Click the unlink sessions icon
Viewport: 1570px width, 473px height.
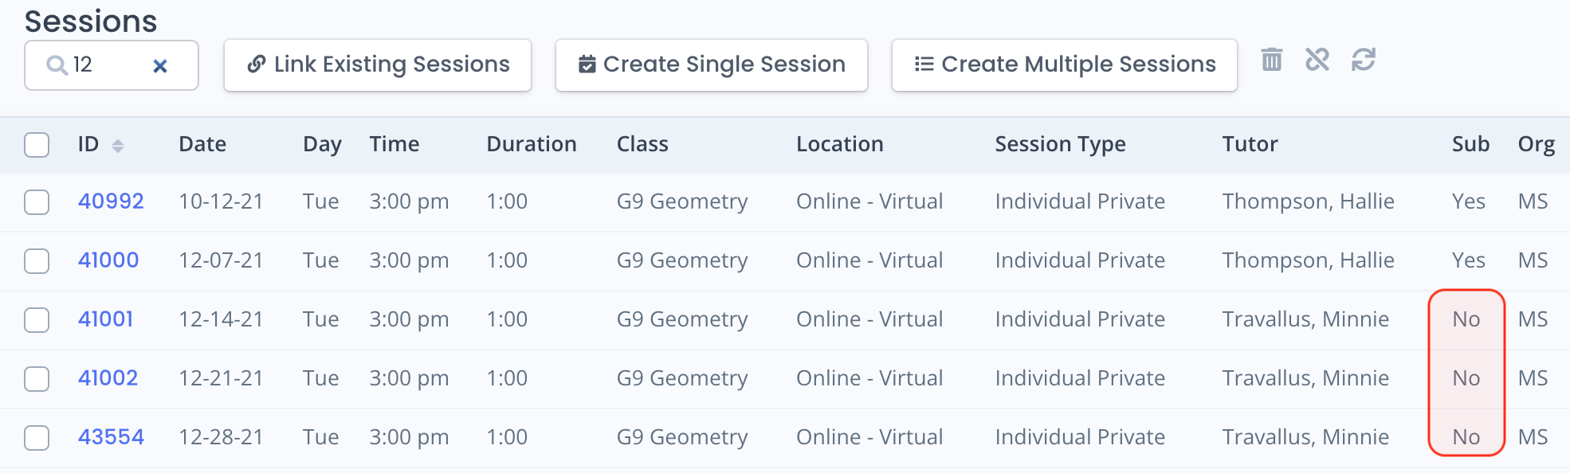(1317, 60)
